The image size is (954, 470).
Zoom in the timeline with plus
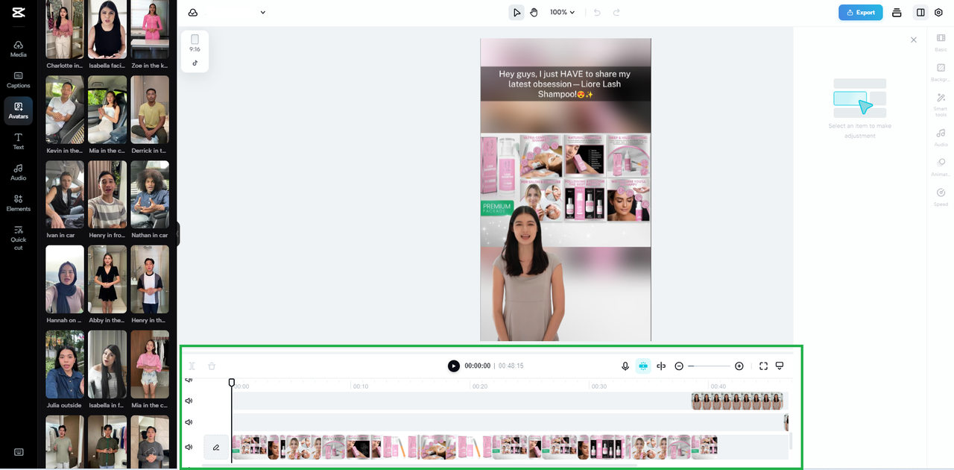tap(739, 366)
